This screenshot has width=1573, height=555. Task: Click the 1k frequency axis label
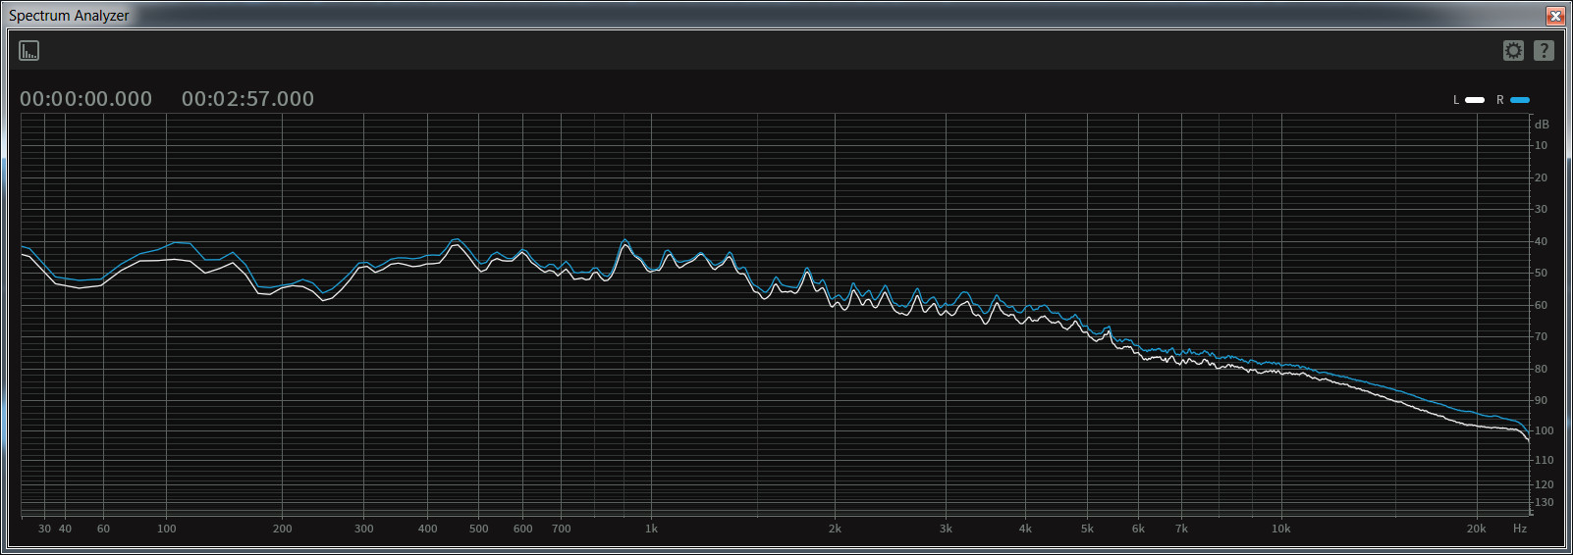651,529
